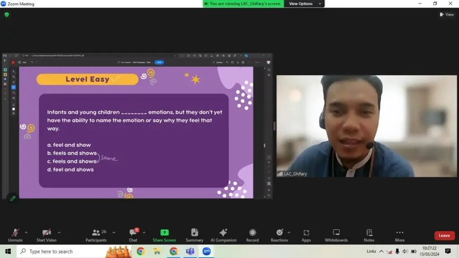459x258 pixels.
Task: Open the More menu in the toolbar
Action: tap(400, 235)
